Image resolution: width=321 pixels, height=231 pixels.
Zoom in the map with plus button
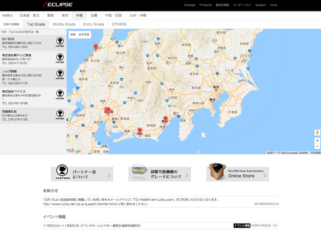(x=317, y=141)
